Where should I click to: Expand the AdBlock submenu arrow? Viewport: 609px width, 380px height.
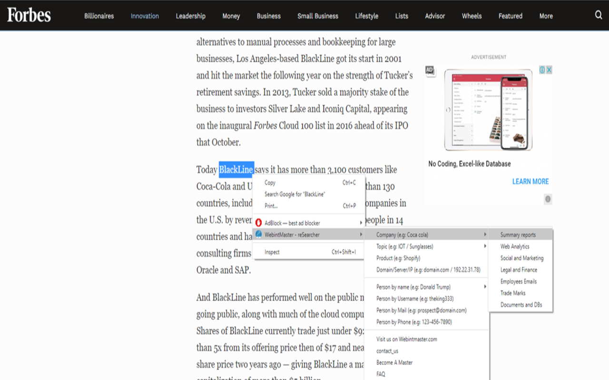coord(361,223)
